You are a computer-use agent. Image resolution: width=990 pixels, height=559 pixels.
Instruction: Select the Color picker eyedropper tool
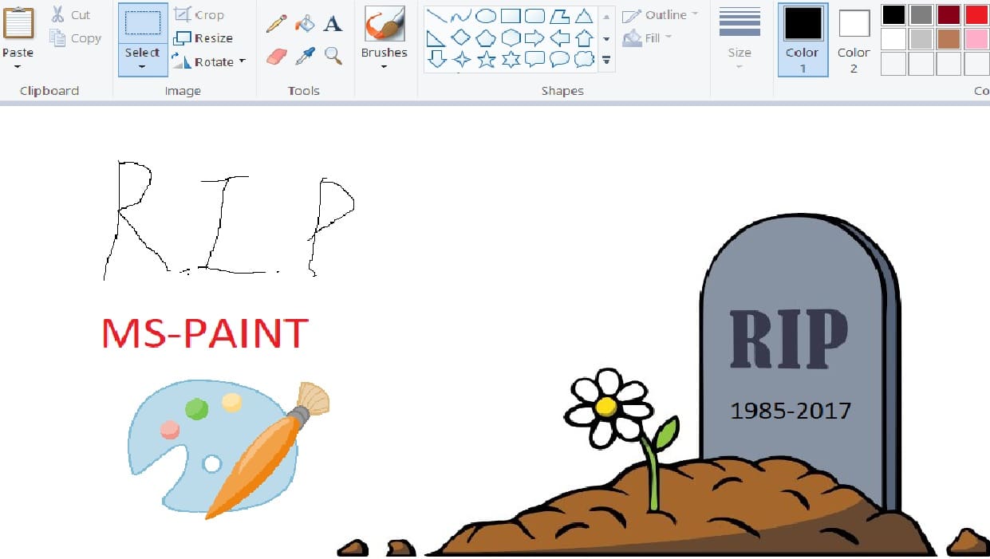click(305, 56)
